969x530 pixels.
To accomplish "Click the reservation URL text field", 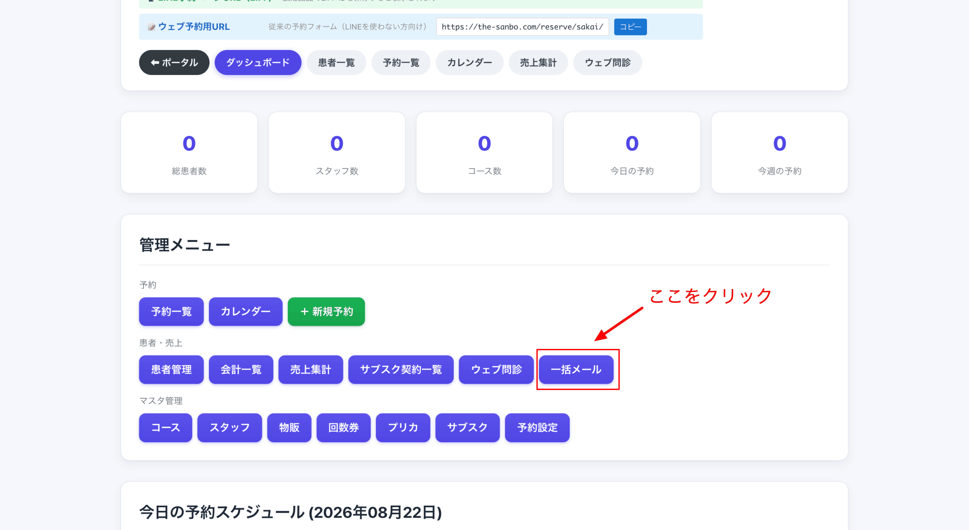I will click(x=522, y=27).
